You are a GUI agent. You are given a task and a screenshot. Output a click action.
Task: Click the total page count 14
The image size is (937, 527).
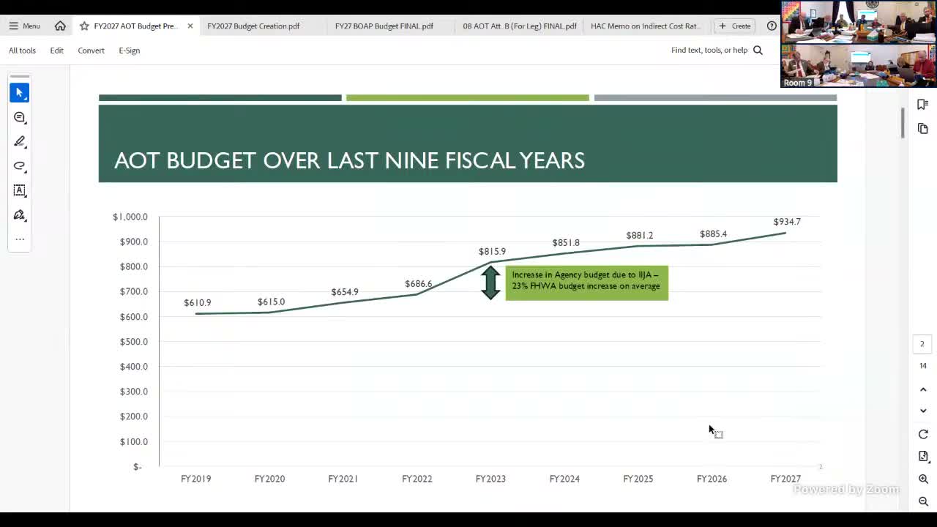(x=922, y=366)
